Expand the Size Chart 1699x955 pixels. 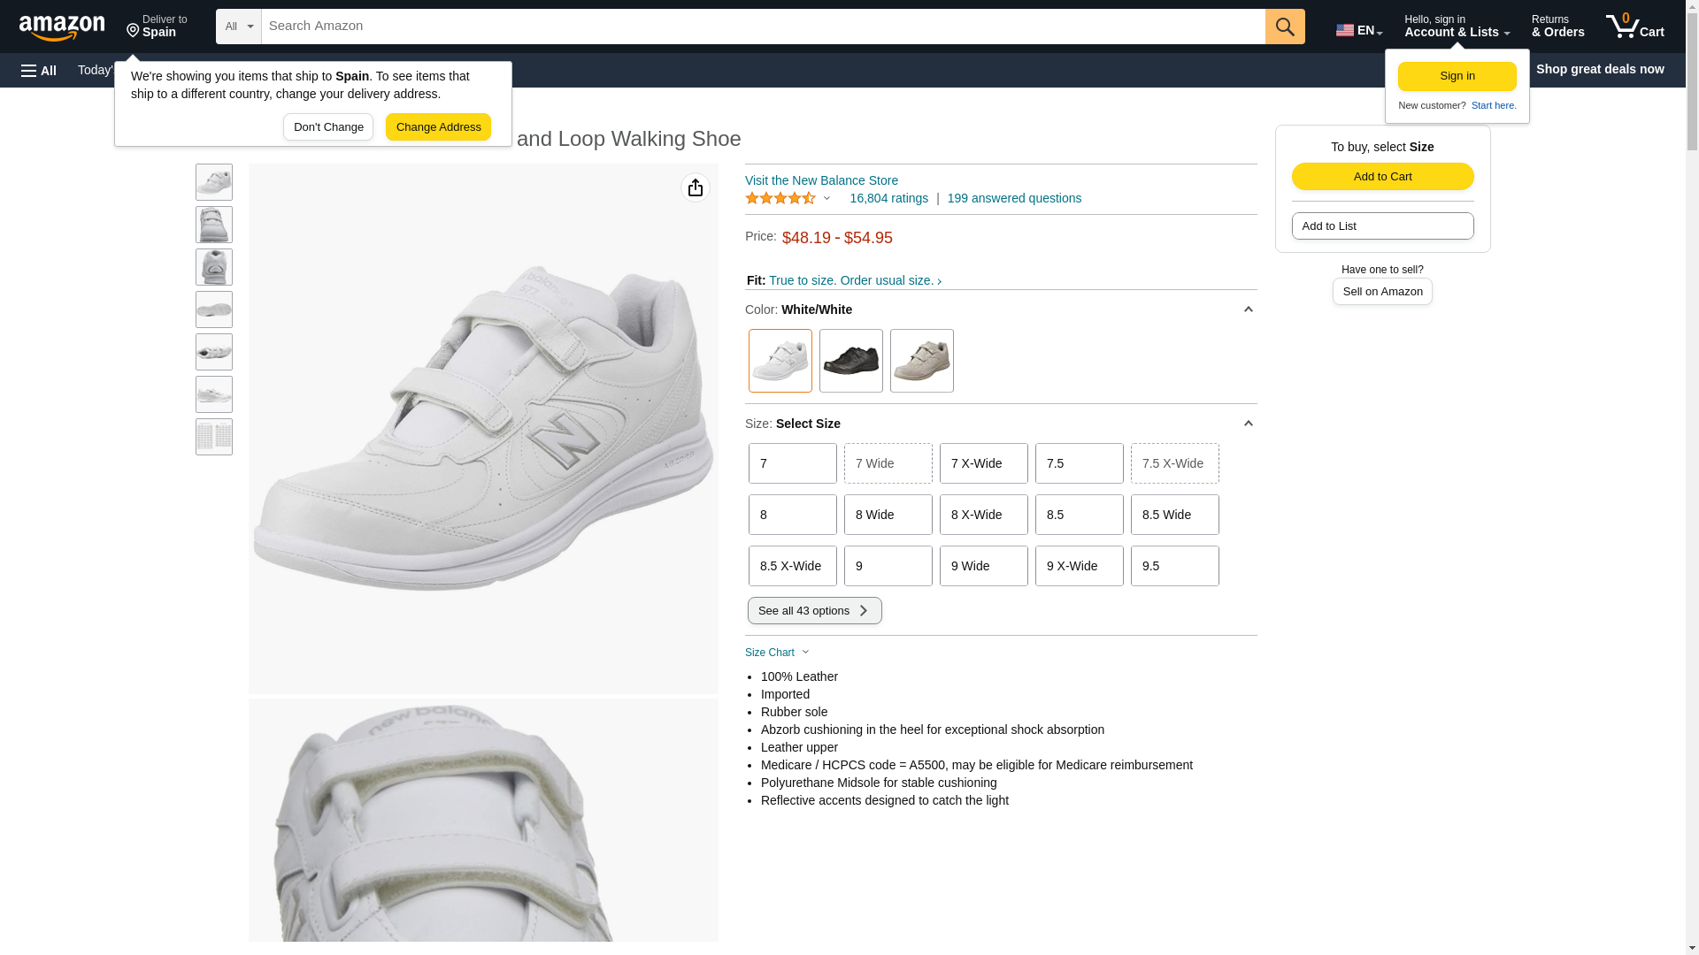point(777,653)
